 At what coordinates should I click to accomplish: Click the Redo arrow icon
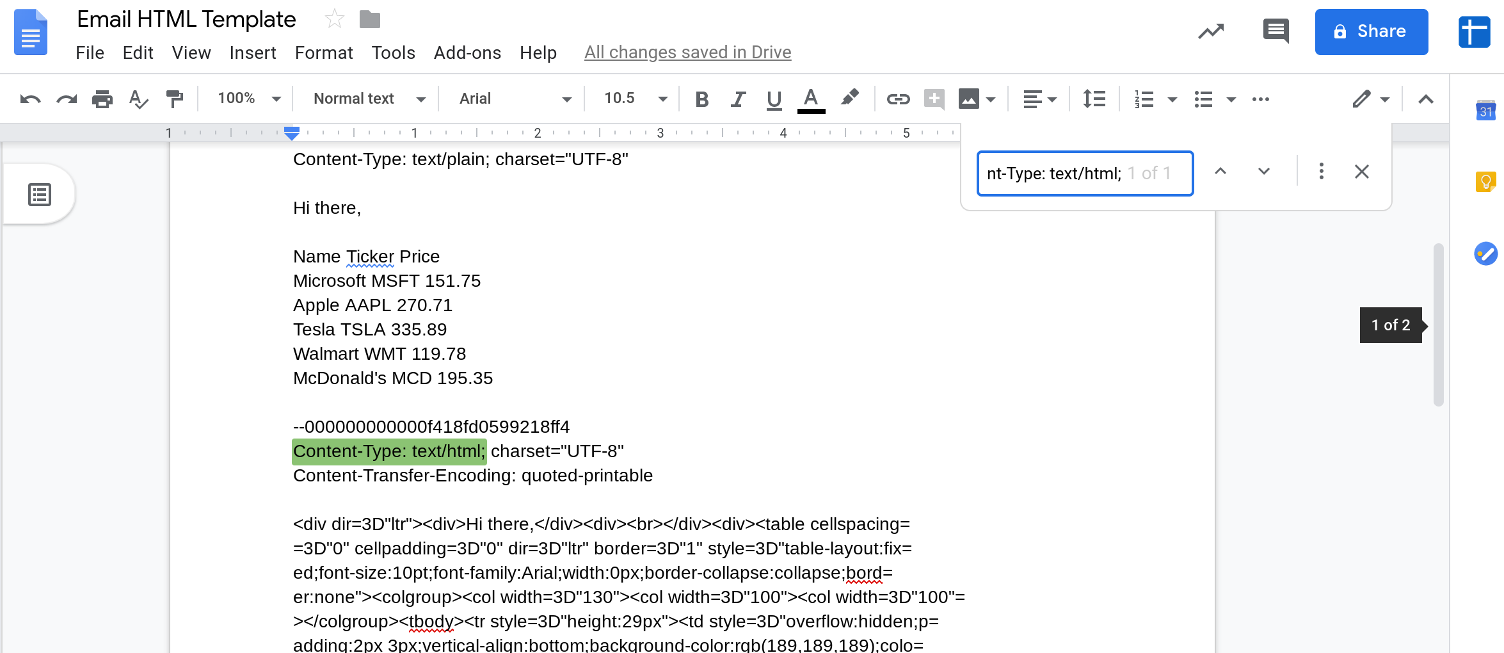point(67,99)
